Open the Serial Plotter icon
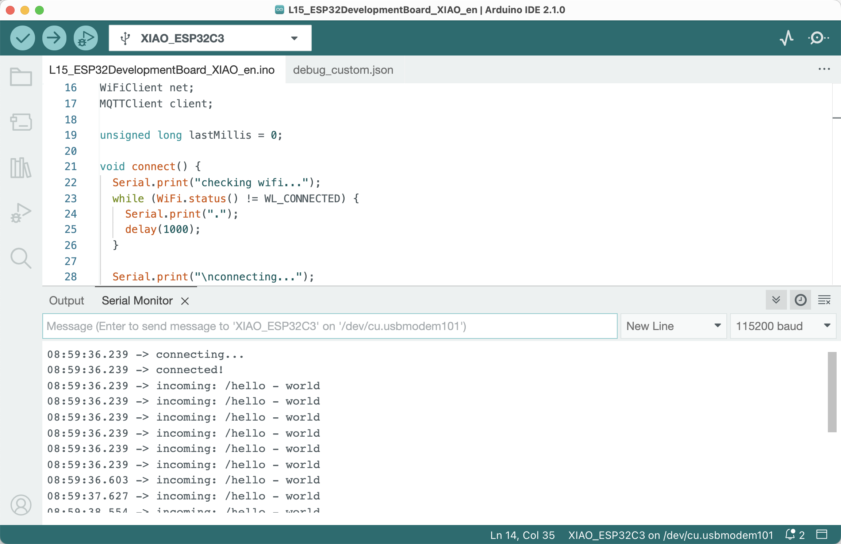 tap(787, 38)
